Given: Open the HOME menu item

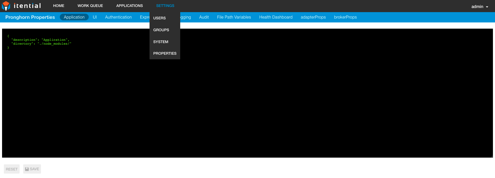Looking at the screenshot, I should tap(59, 6).
